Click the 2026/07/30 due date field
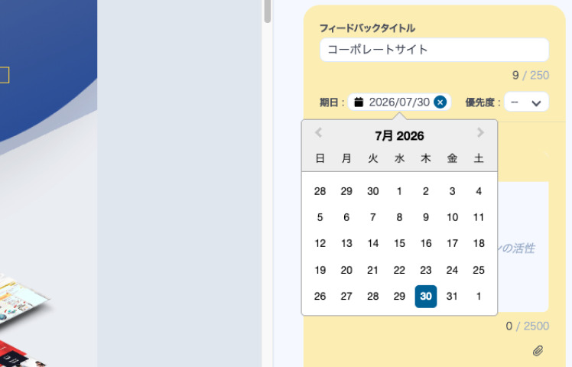Screen dimensions: 572x367 click(399, 102)
